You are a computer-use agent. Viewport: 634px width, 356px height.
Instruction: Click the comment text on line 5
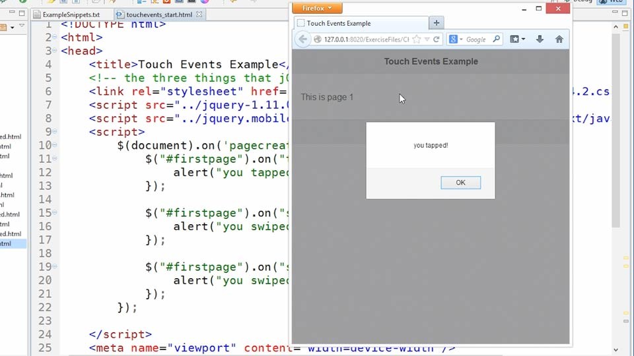190,78
